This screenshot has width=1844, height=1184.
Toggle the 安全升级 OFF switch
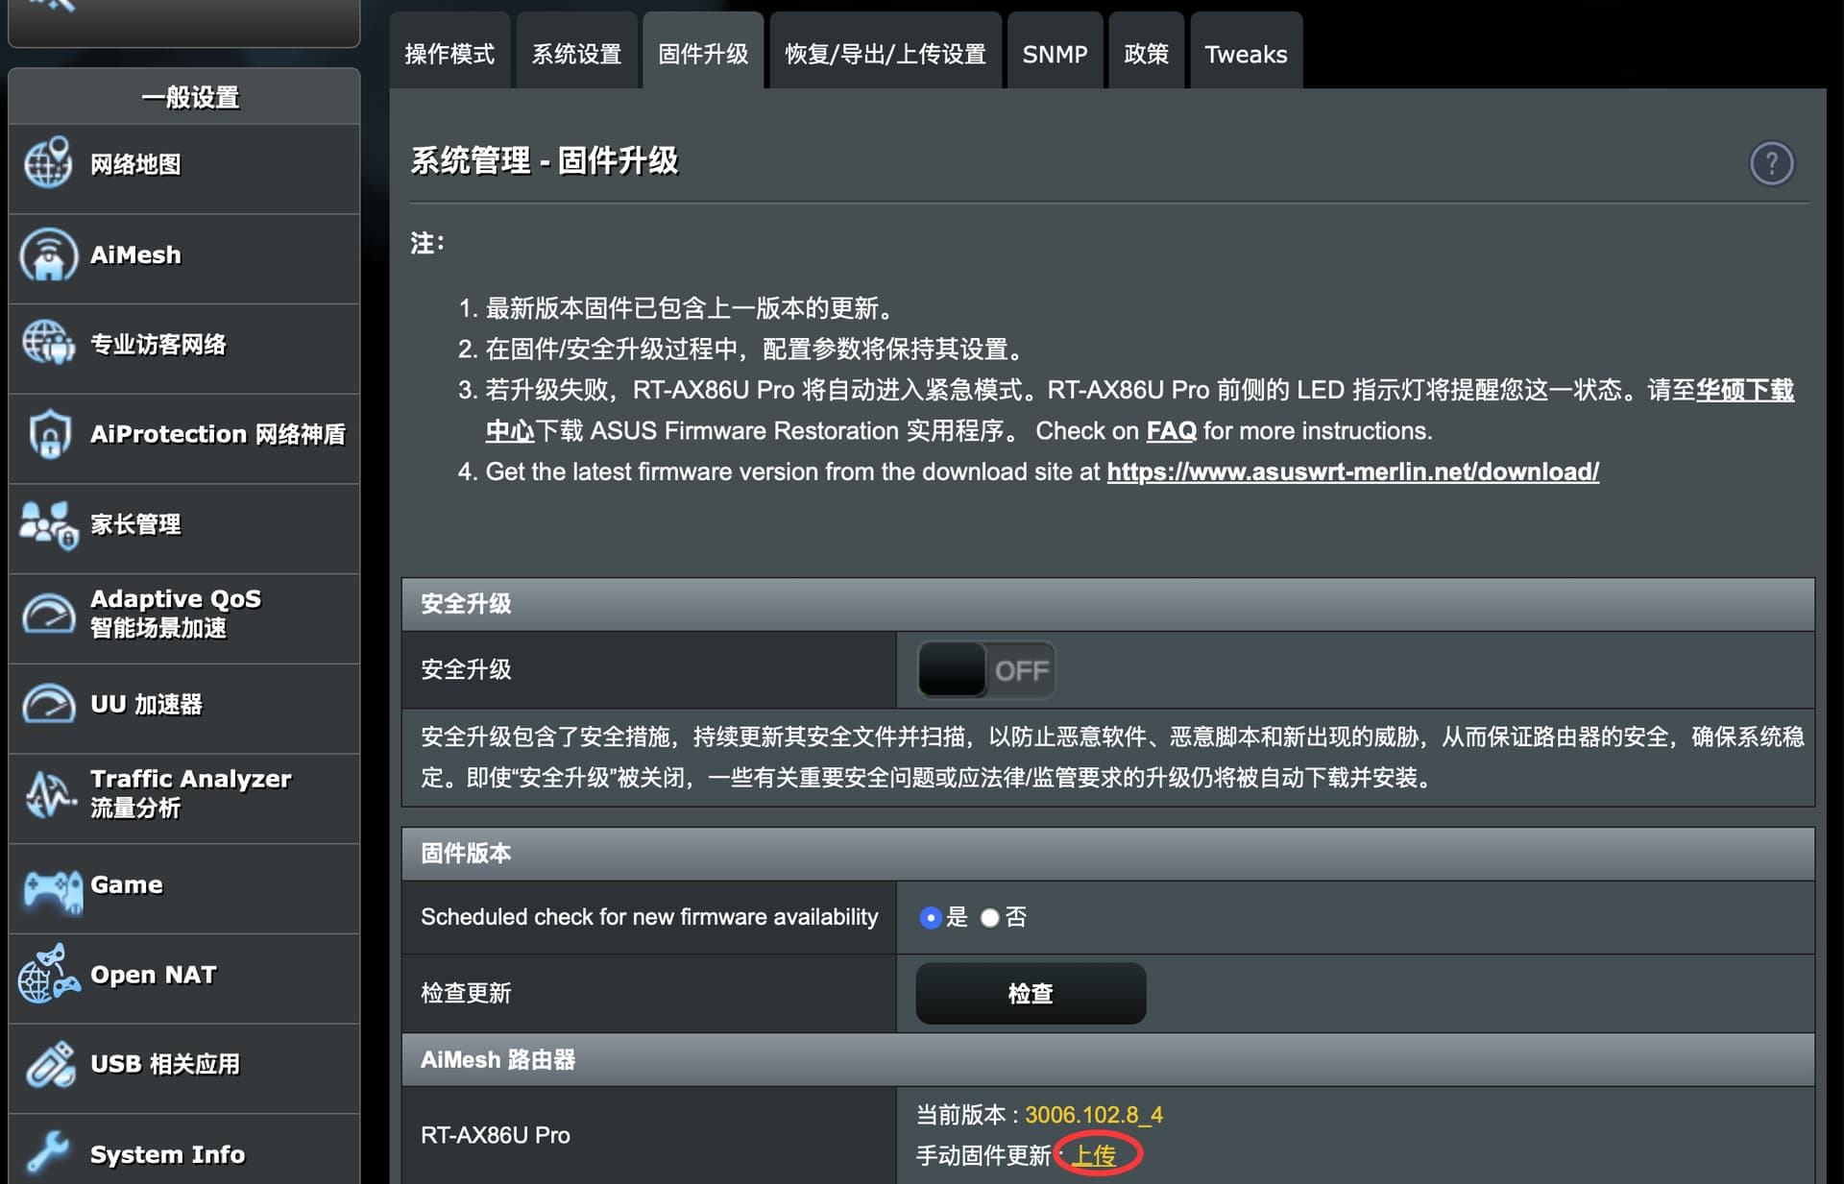pos(985,669)
